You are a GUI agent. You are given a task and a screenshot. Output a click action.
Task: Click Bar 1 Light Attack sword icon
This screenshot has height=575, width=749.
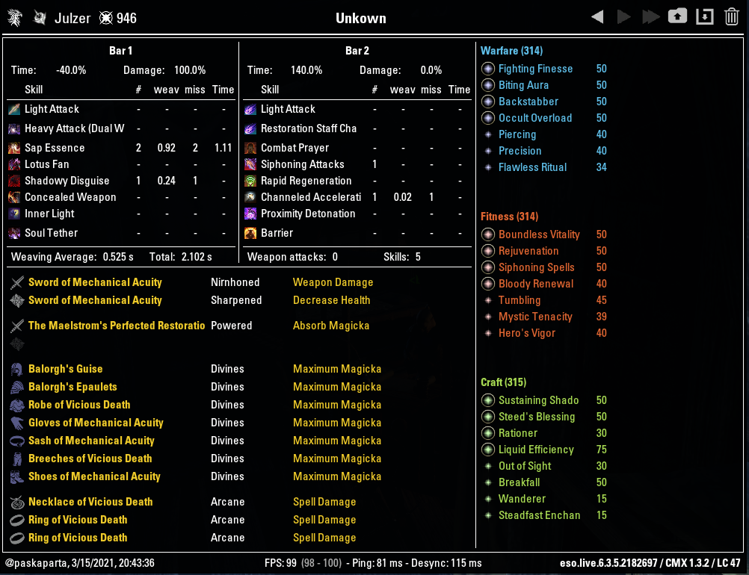[14, 109]
